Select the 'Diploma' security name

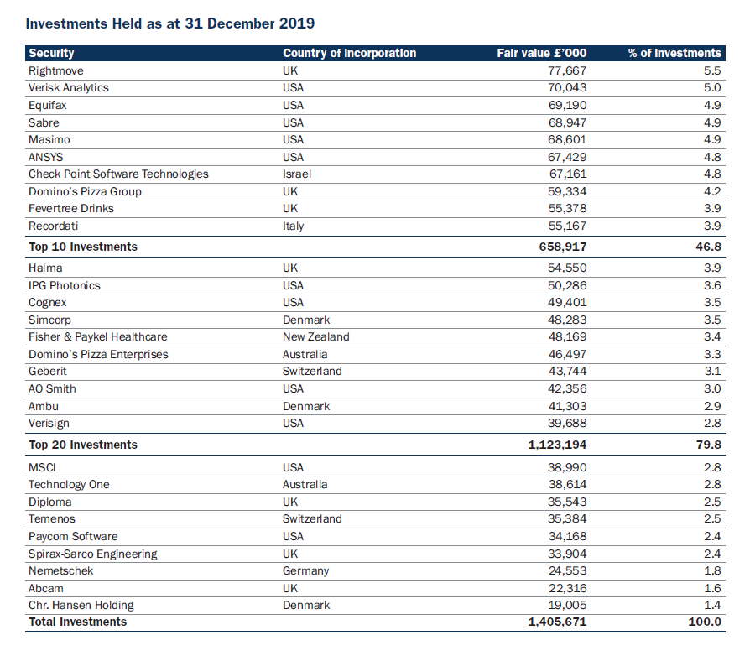50,502
